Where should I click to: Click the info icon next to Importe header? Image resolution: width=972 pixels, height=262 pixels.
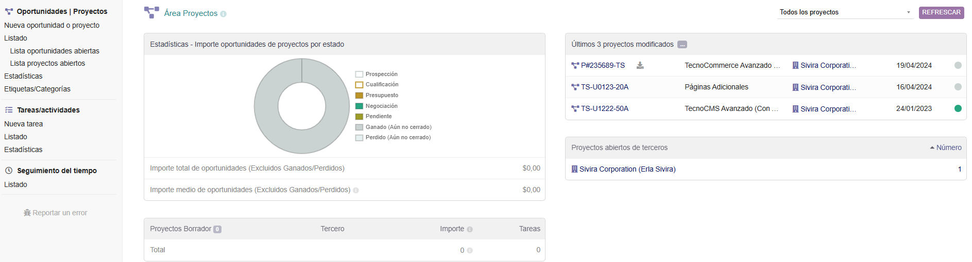pos(470,230)
